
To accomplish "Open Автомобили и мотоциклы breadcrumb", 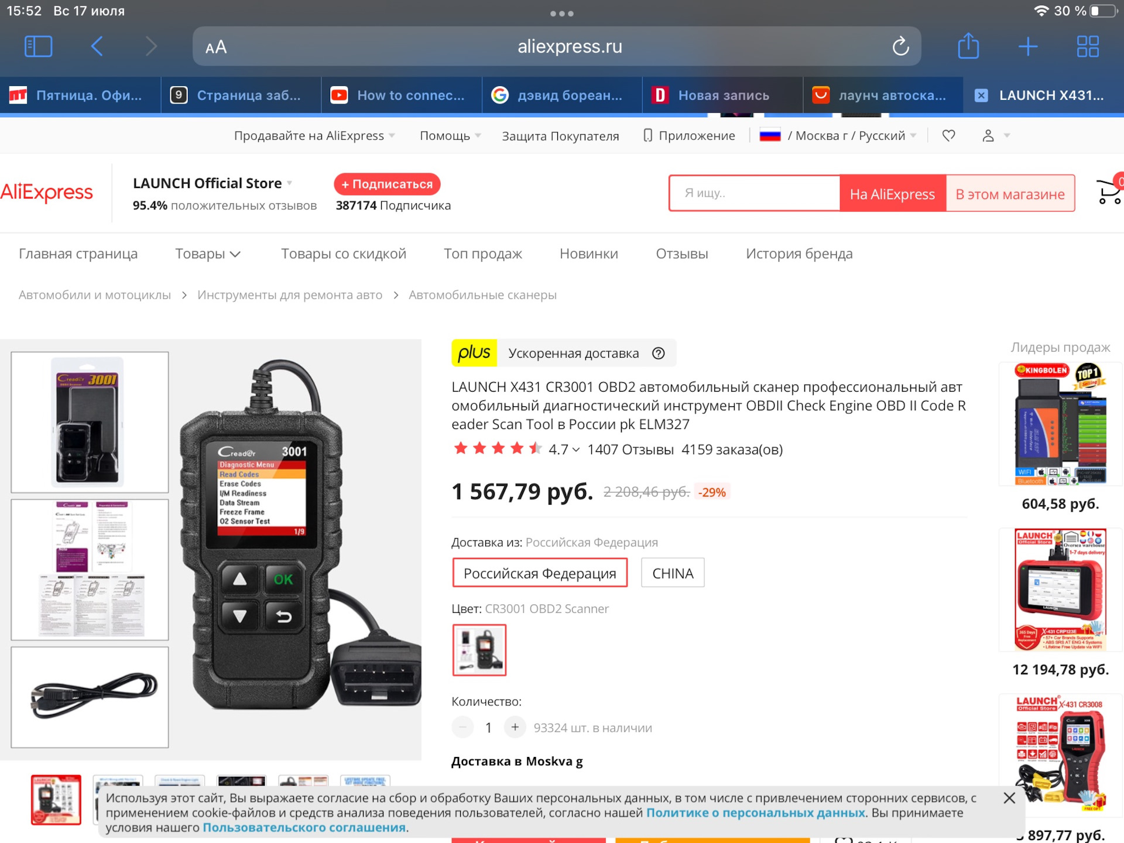I will point(95,295).
